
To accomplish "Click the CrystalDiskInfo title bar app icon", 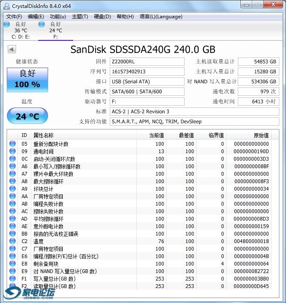I will point(7,6).
